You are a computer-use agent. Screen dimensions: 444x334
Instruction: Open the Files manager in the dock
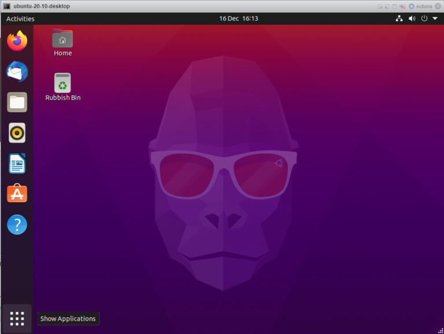point(17,102)
